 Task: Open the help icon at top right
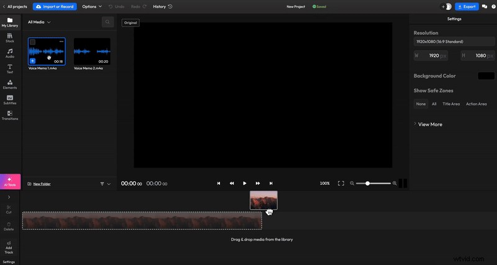coord(494,7)
